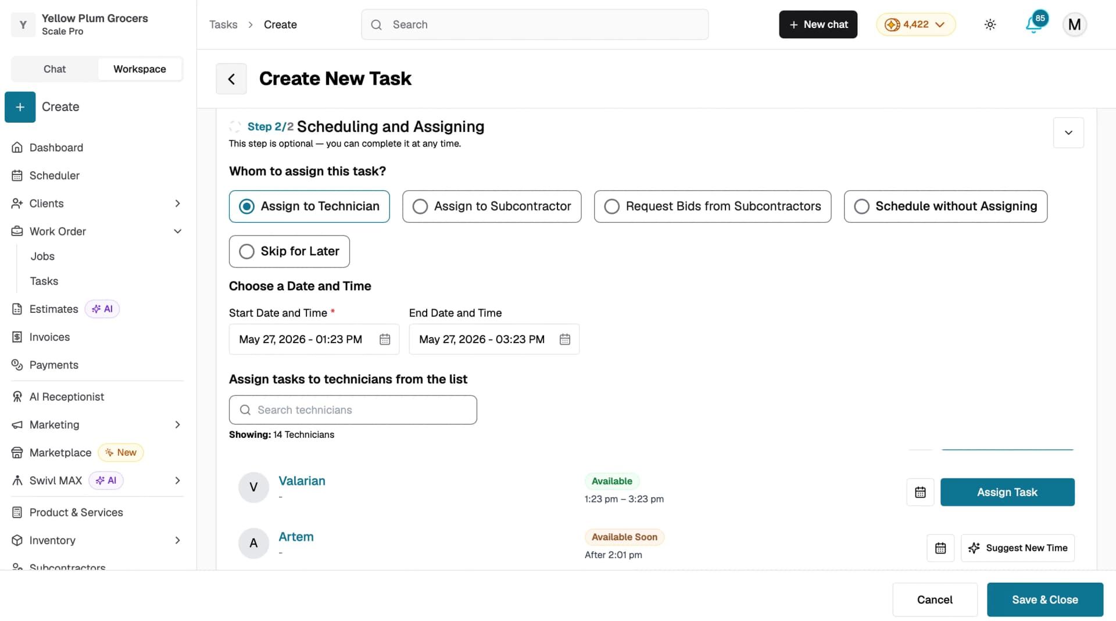The width and height of the screenshot is (1116, 621).
Task: Click the blue plus Create icon
Action: pyautogui.click(x=20, y=107)
